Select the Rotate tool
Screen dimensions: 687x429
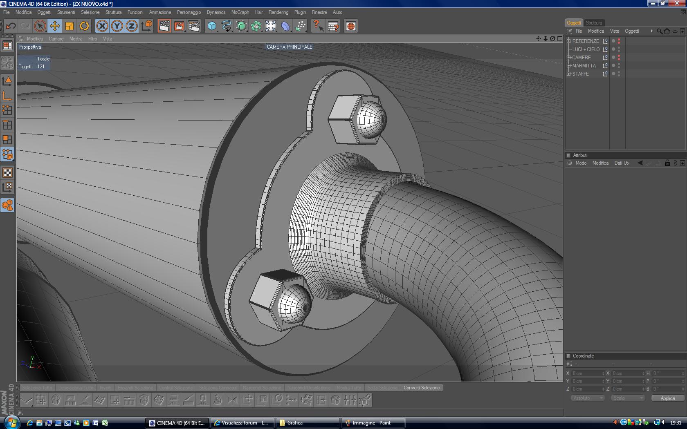(x=84, y=26)
